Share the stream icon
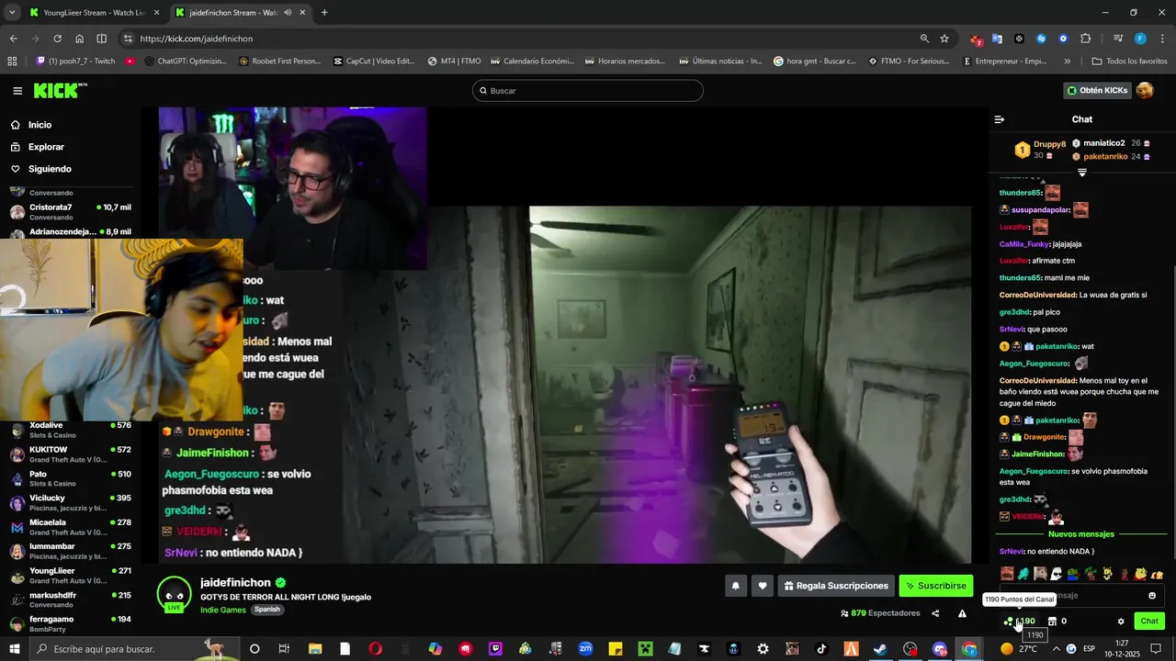Screen dimensions: 1176x661 935,613
